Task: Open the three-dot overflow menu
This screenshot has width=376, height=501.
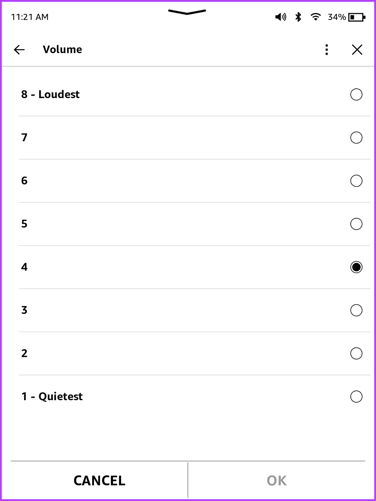Action: (327, 50)
